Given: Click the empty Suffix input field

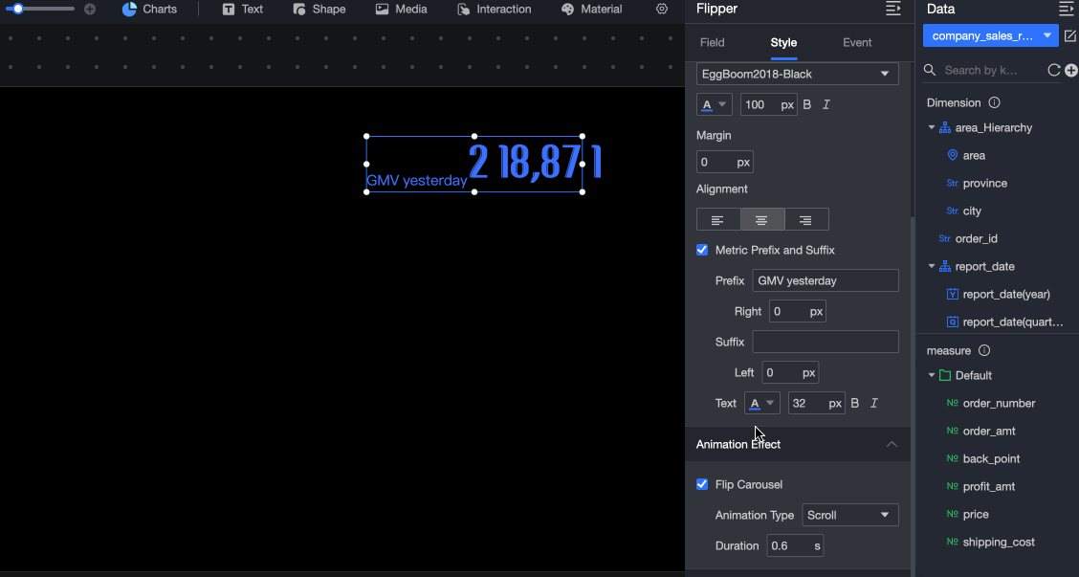Looking at the screenshot, I should 826,342.
